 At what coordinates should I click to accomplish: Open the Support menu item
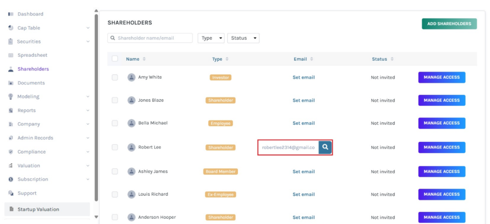coord(27,193)
